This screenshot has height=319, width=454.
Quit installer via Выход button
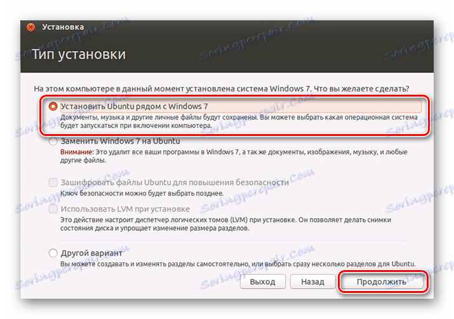(x=263, y=282)
